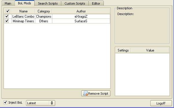Click the scroll icon on Remove Script button
Image resolution: width=174 pixels, height=108 pixels.
(x=86, y=93)
